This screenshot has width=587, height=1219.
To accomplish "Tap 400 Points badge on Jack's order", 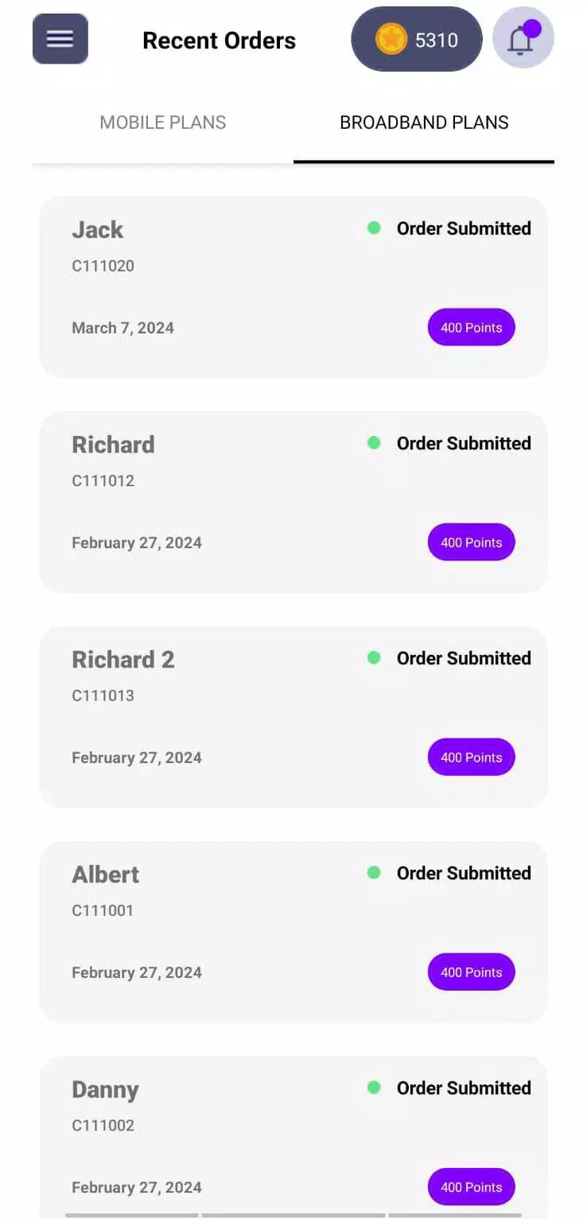I will coord(471,328).
